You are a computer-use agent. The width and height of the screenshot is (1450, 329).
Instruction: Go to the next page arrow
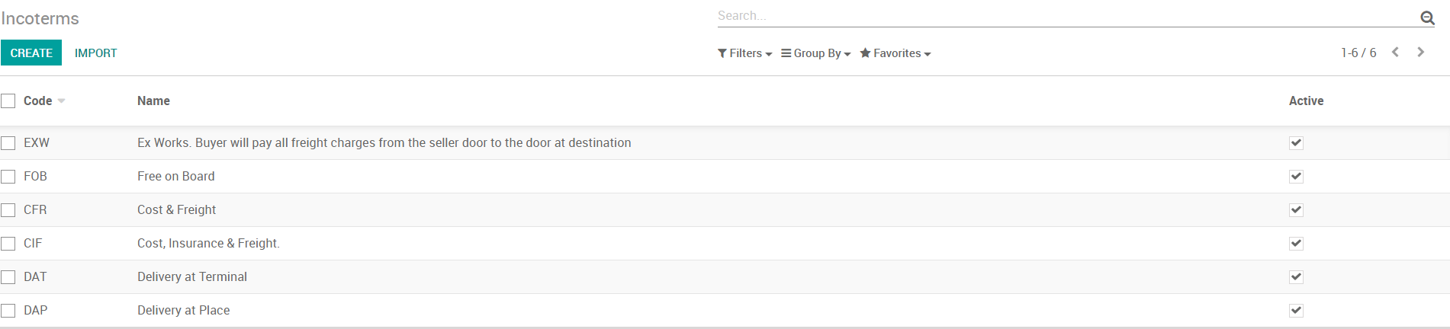(1420, 53)
